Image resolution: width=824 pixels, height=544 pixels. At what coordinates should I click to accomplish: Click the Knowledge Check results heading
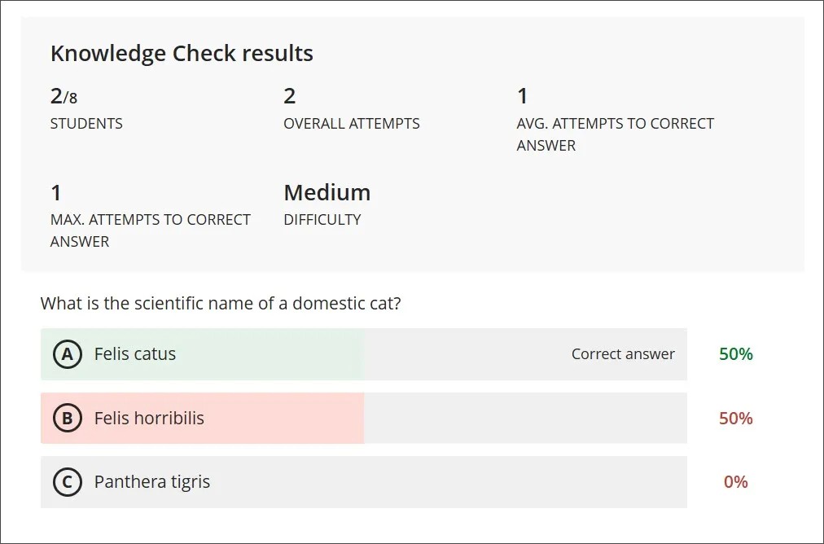(182, 52)
